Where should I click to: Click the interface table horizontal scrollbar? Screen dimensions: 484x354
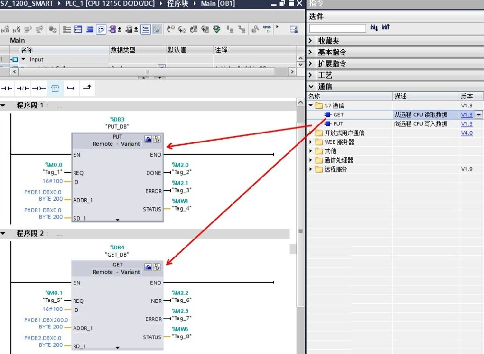[147, 72]
